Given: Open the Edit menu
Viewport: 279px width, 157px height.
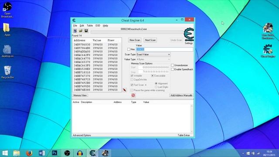Looking at the screenshot, I should click(82, 26).
